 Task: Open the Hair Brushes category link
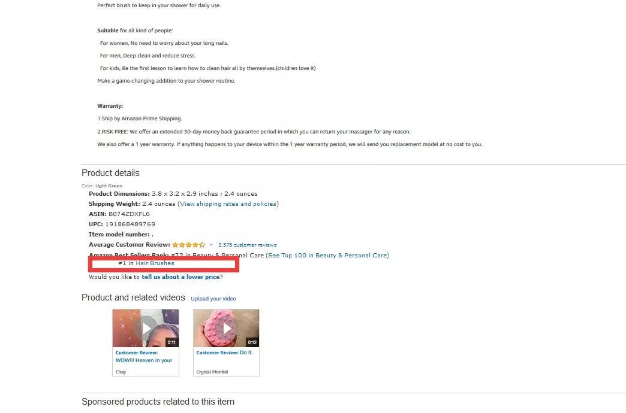coord(155,263)
